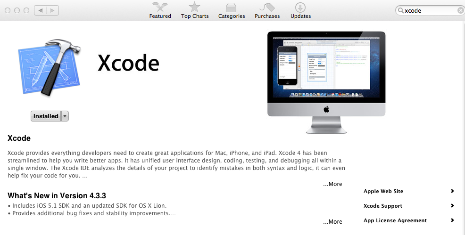Click the large Xcode title
Image resolution: width=465 pixels, height=235 pixels.
coord(128,63)
